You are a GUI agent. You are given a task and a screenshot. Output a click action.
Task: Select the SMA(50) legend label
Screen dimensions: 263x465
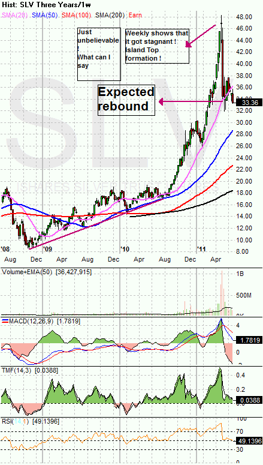click(x=46, y=14)
